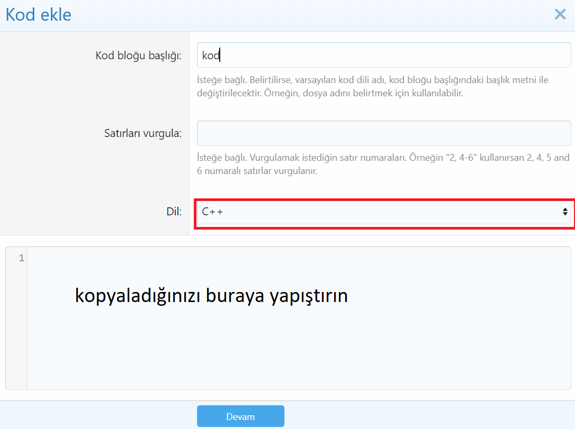Screen dimensions: 575x429
Task: Place cursor on the typed "kod" text
Action: 210,56
